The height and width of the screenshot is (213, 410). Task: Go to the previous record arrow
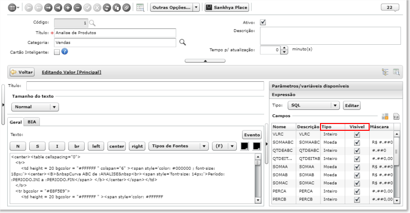tap(38, 8)
